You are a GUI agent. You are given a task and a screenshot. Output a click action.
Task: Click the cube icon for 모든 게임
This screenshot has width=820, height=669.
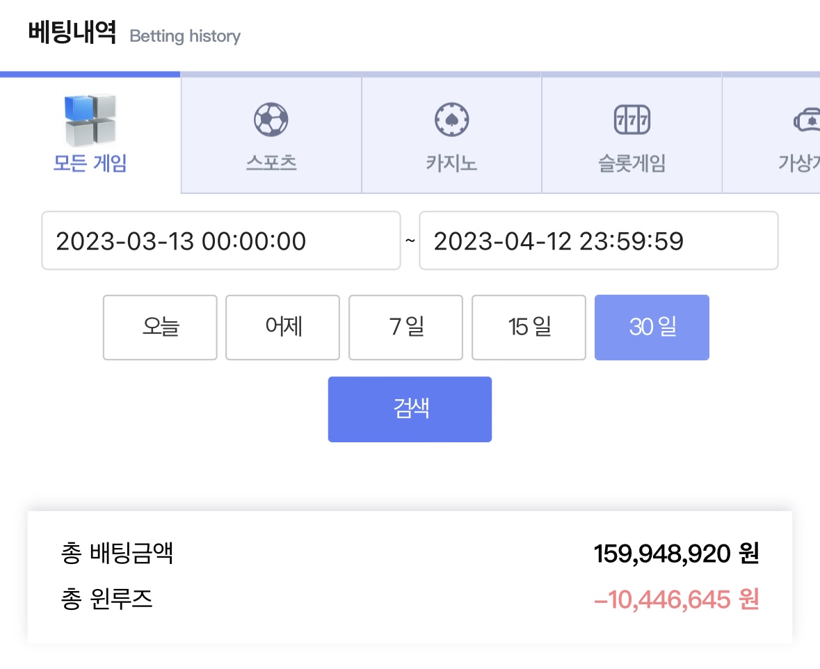click(x=90, y=120)
